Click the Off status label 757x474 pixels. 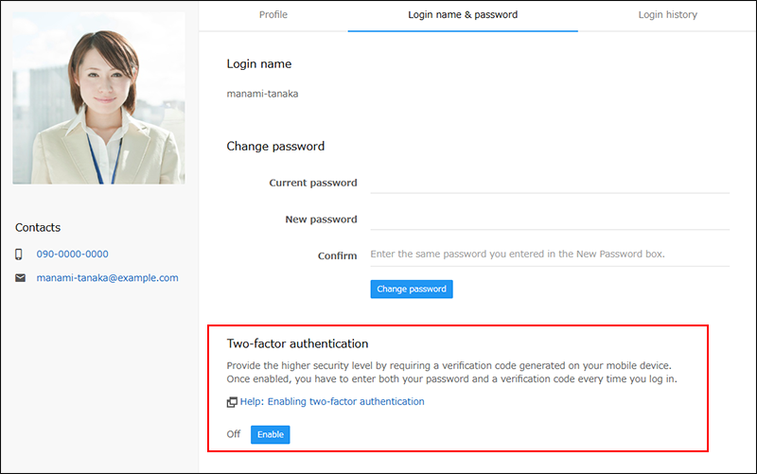[234, 434]
